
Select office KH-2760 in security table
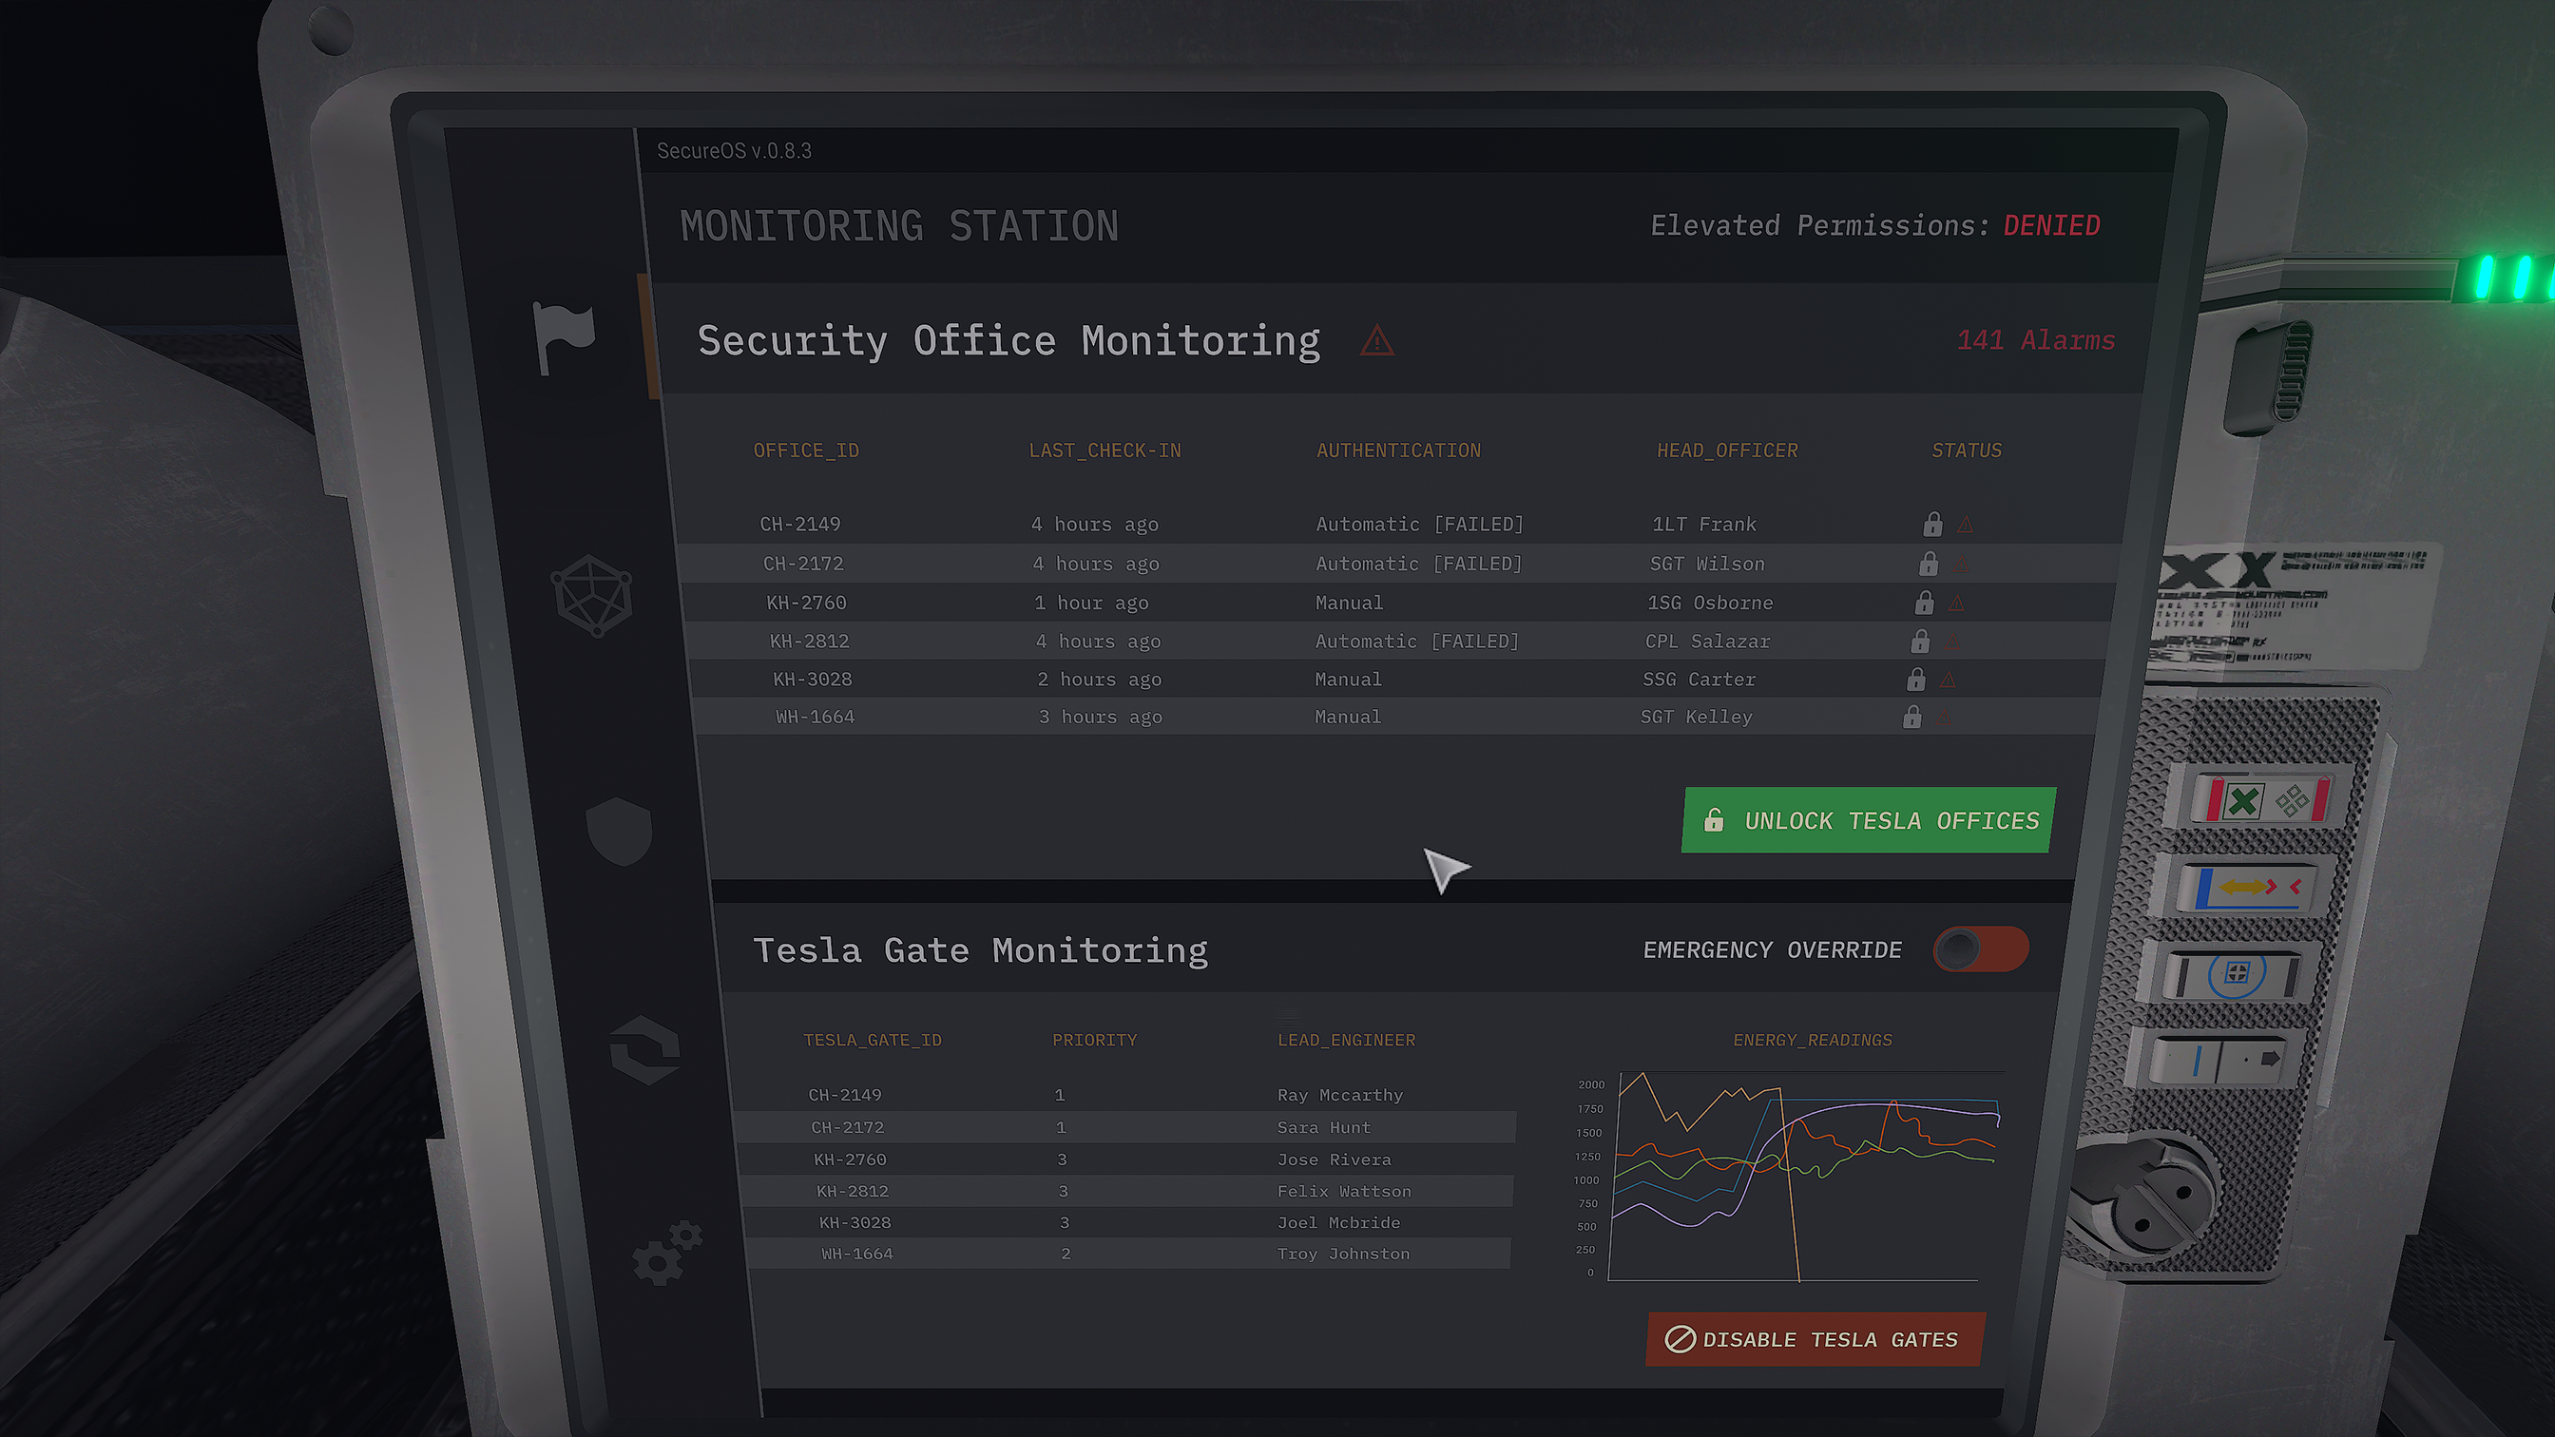tap(806, 602)
